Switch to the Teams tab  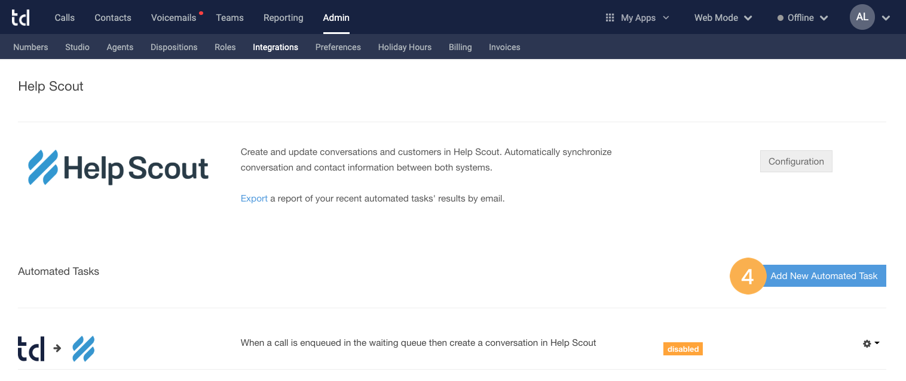(229, 18)
